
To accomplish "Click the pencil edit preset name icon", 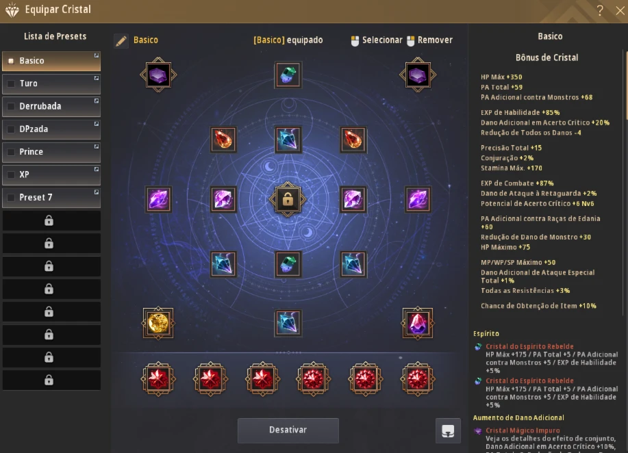I will 121,41.
